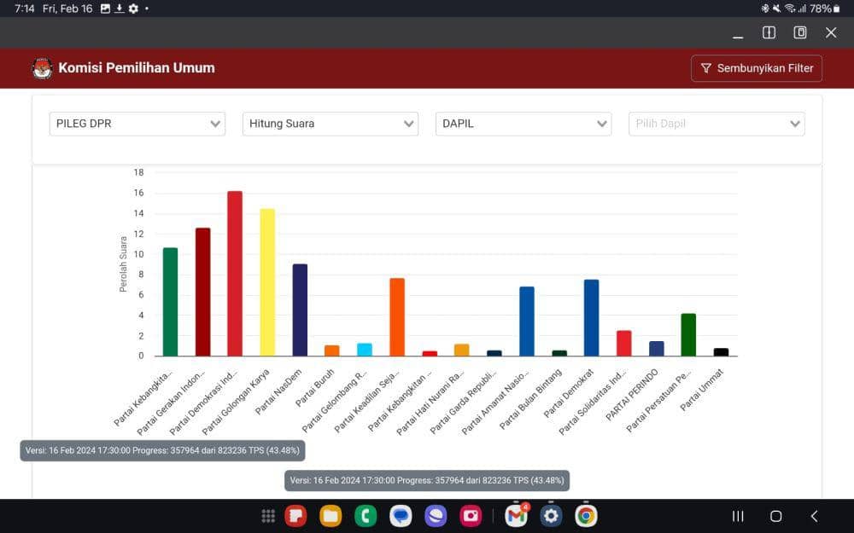Click the black Partai Ummat bar

[x=721, y=352]
